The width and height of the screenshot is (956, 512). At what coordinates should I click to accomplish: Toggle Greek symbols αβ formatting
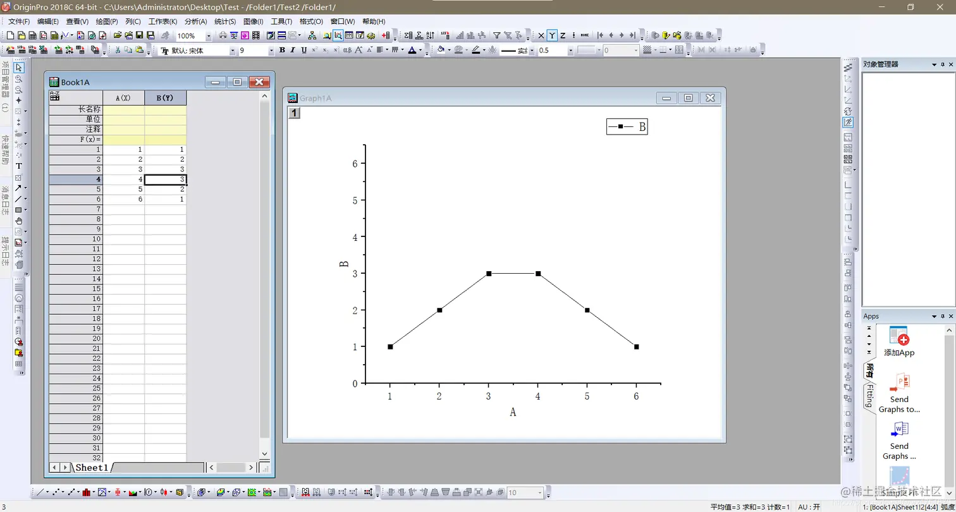pyautogui.click(x=347, y=50)
